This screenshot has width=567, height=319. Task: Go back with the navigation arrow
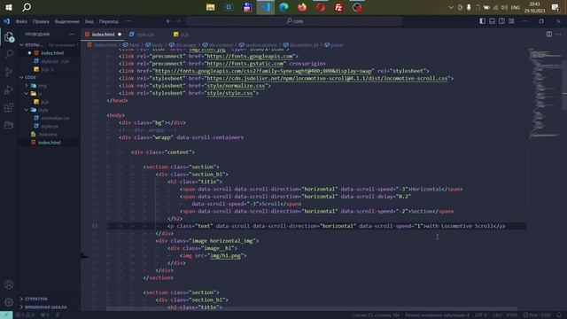(168, 21)
